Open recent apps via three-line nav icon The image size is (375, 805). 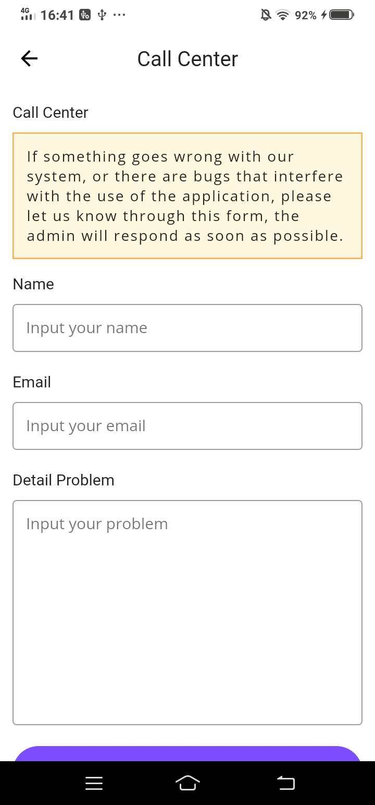(x=94, y=783)
